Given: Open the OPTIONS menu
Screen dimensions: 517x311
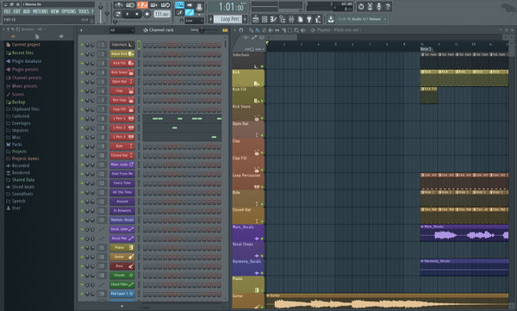Looking at the screenshot, I should 68,11.
